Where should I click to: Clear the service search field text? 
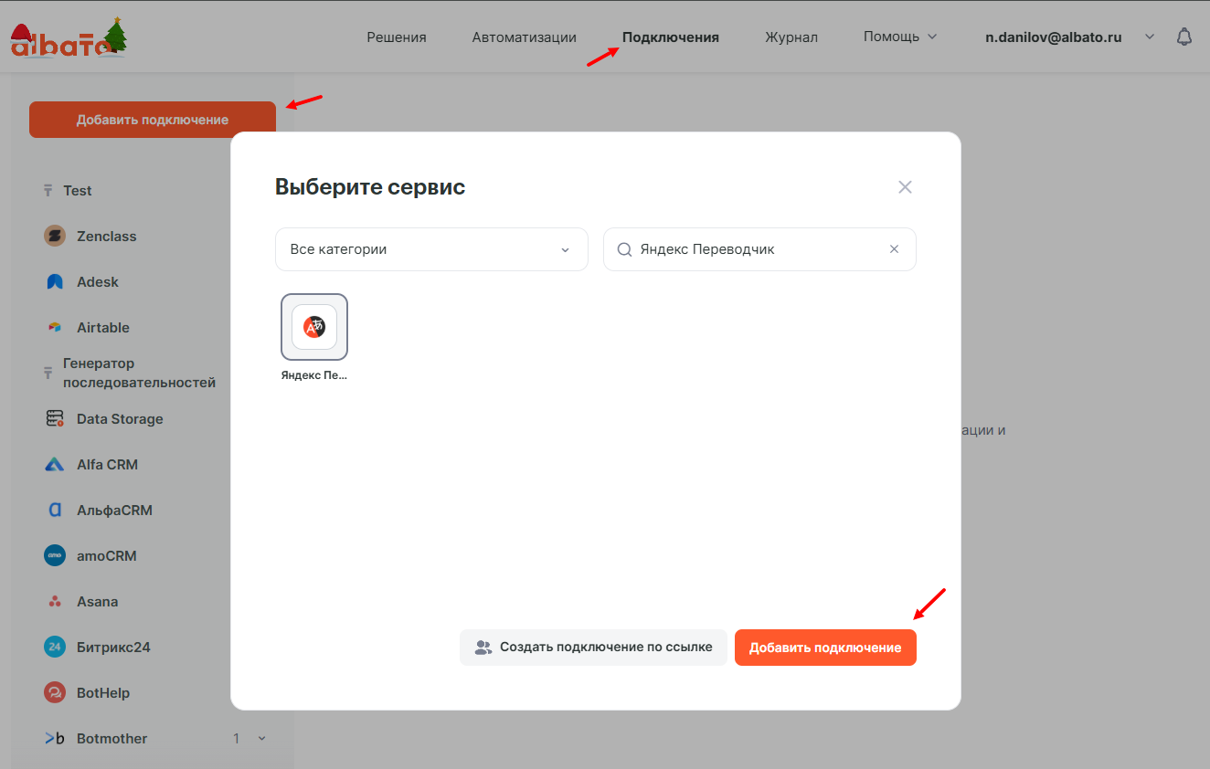click(894, 249)
